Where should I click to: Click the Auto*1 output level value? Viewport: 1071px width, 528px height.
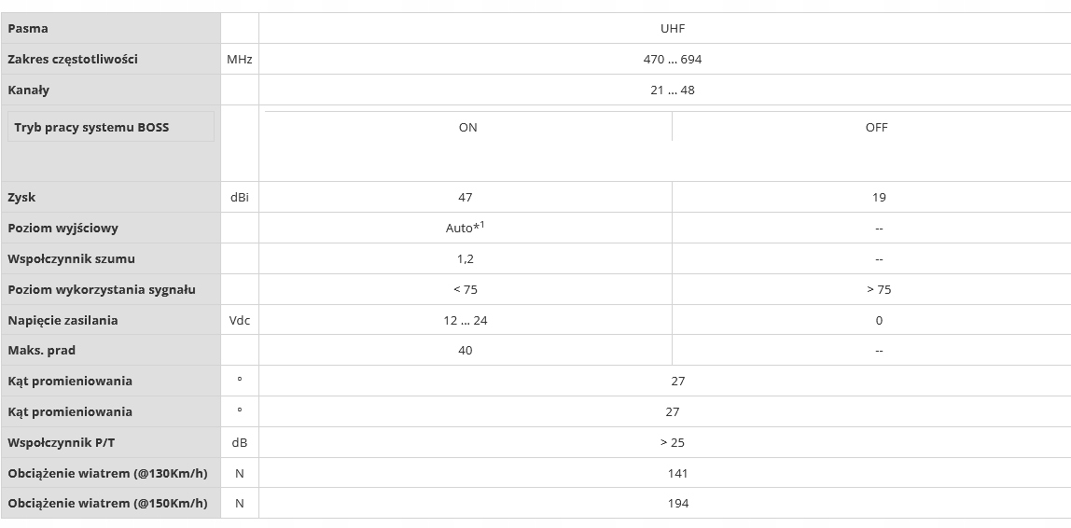[x=465, y=228]
